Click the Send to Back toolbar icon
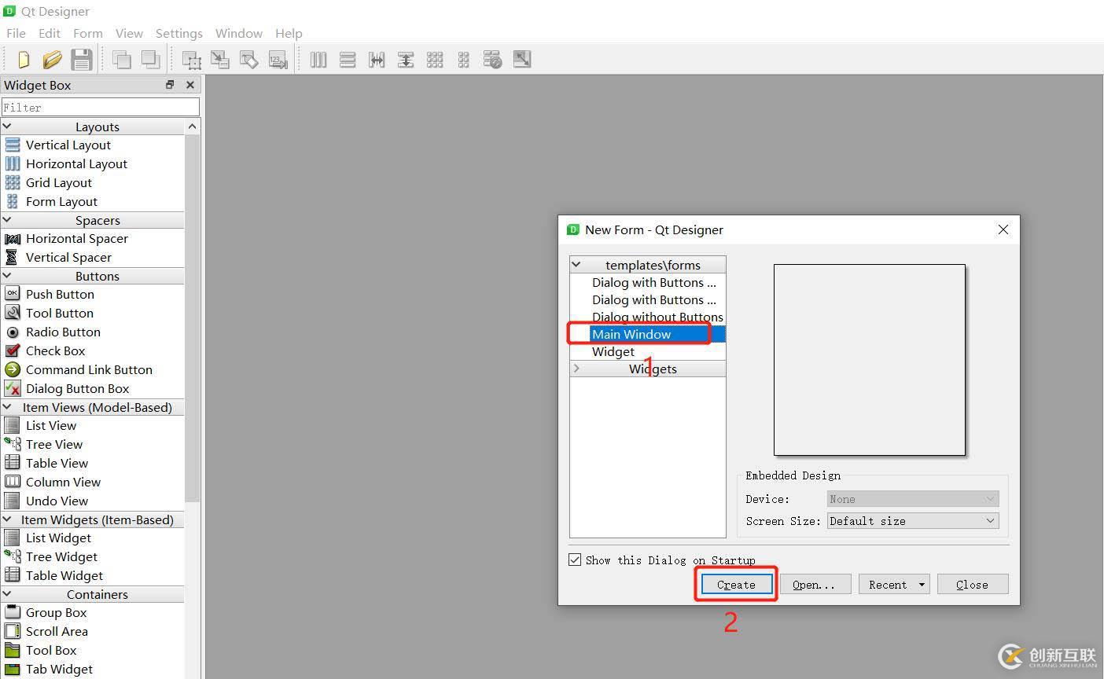 (121, 59)
